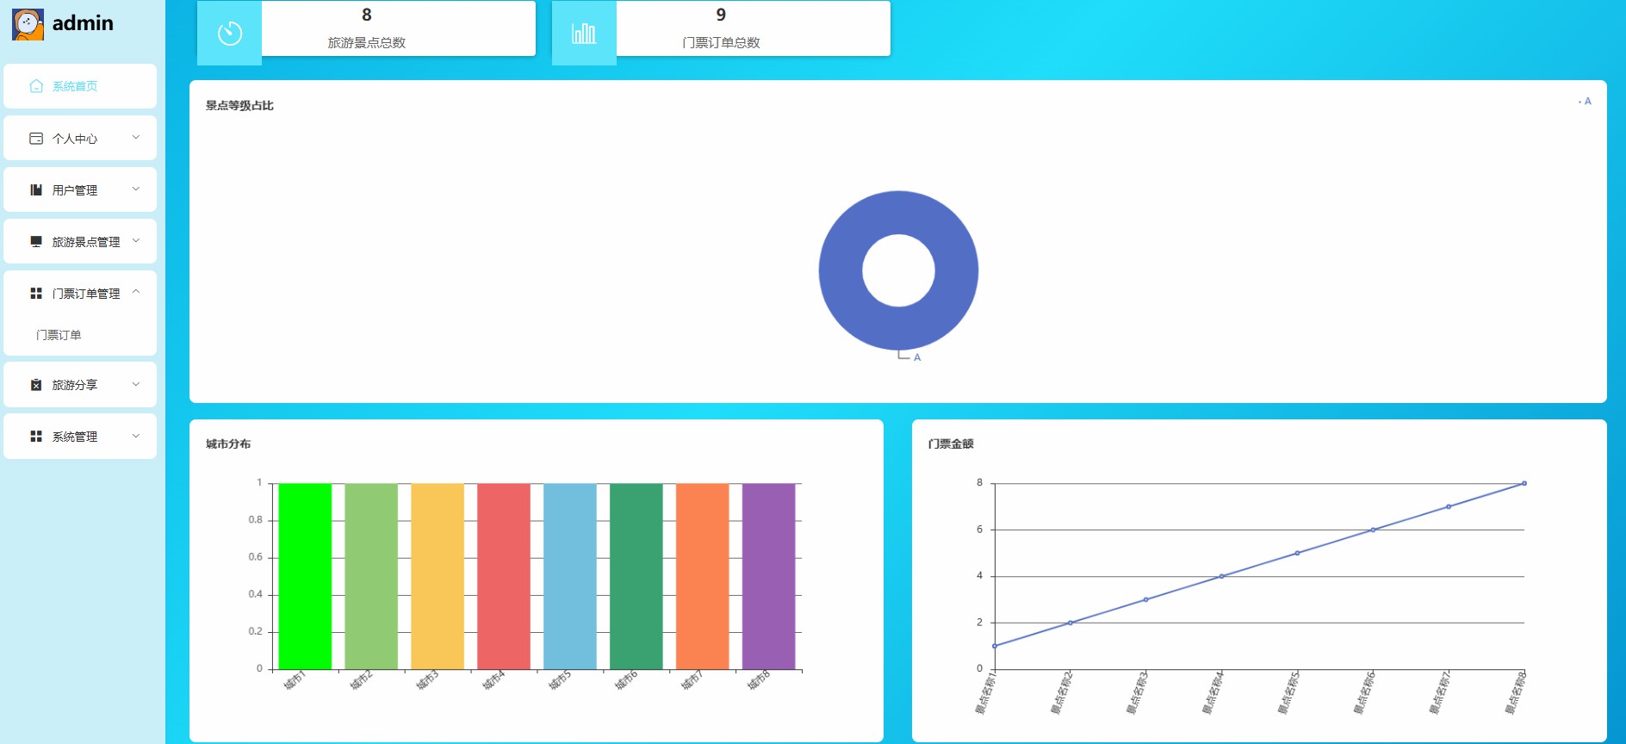Click the monitor icon beside 旅游景点管理

tap(36, 242)
